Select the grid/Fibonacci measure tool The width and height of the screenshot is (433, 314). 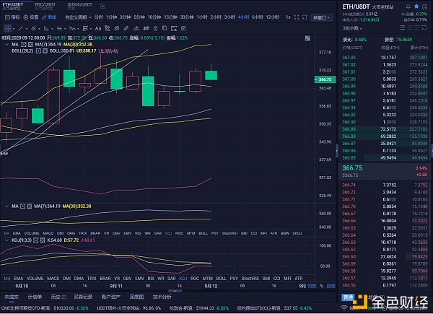(85, 28)
